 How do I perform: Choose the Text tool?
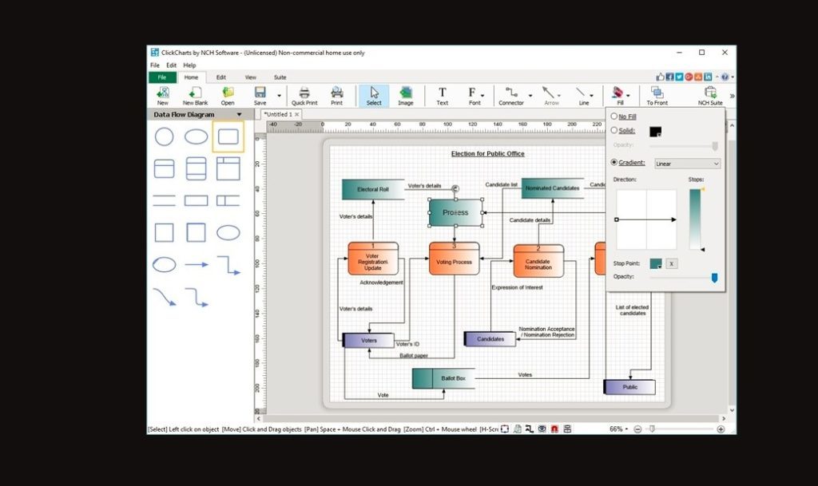coord(442,96)
